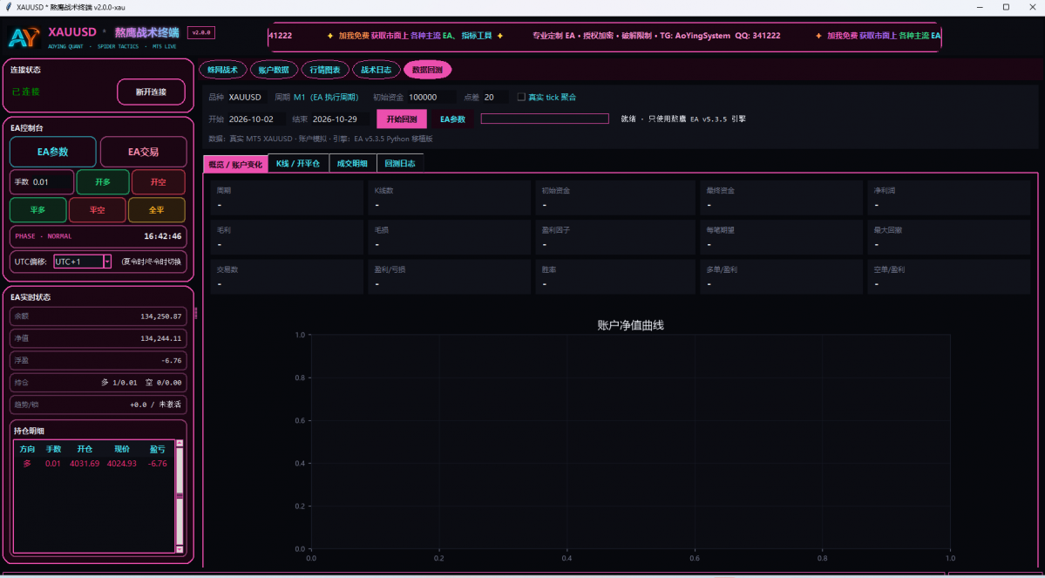Switch to the 回测日志 sub-tab
The width and height of the screenshot is (1045, 578).
tap(400, 163)
